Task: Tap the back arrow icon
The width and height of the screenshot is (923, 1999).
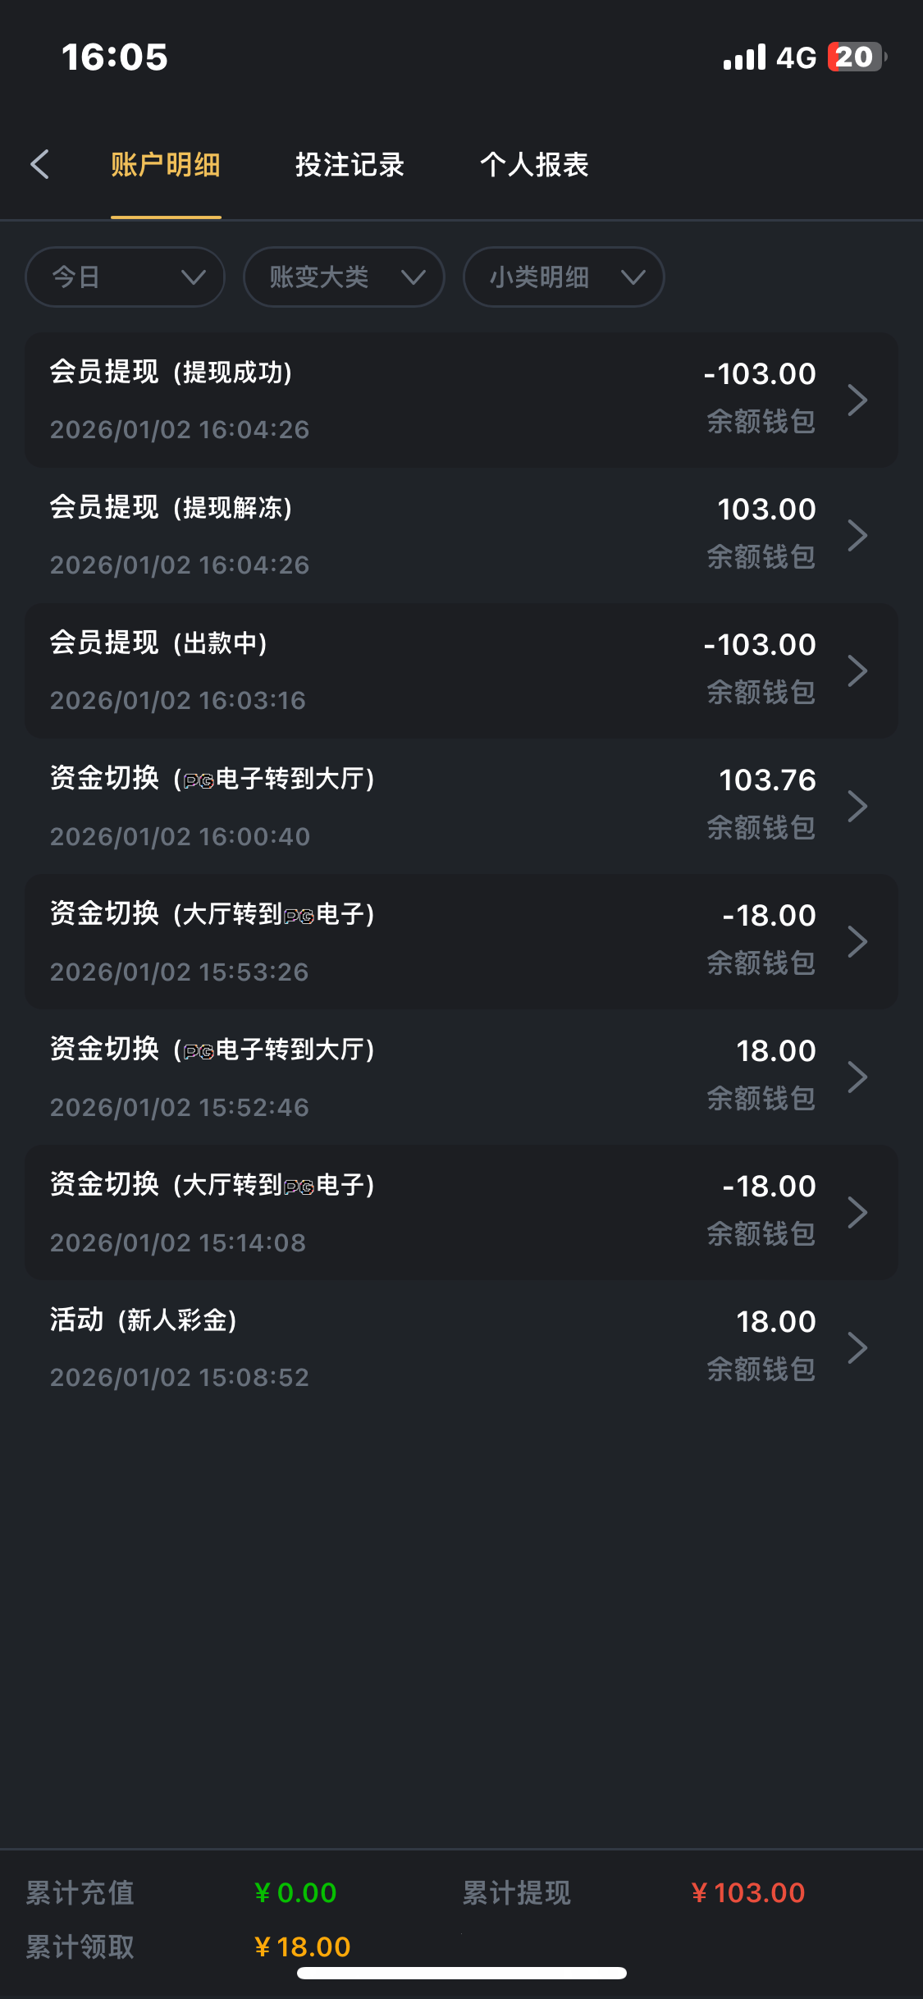Action: click(x=40, y=164)
